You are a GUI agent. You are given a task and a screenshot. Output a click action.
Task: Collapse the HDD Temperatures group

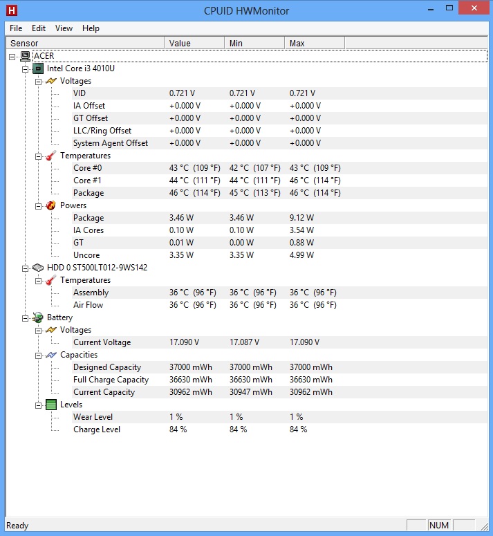(x=38, y=281)
